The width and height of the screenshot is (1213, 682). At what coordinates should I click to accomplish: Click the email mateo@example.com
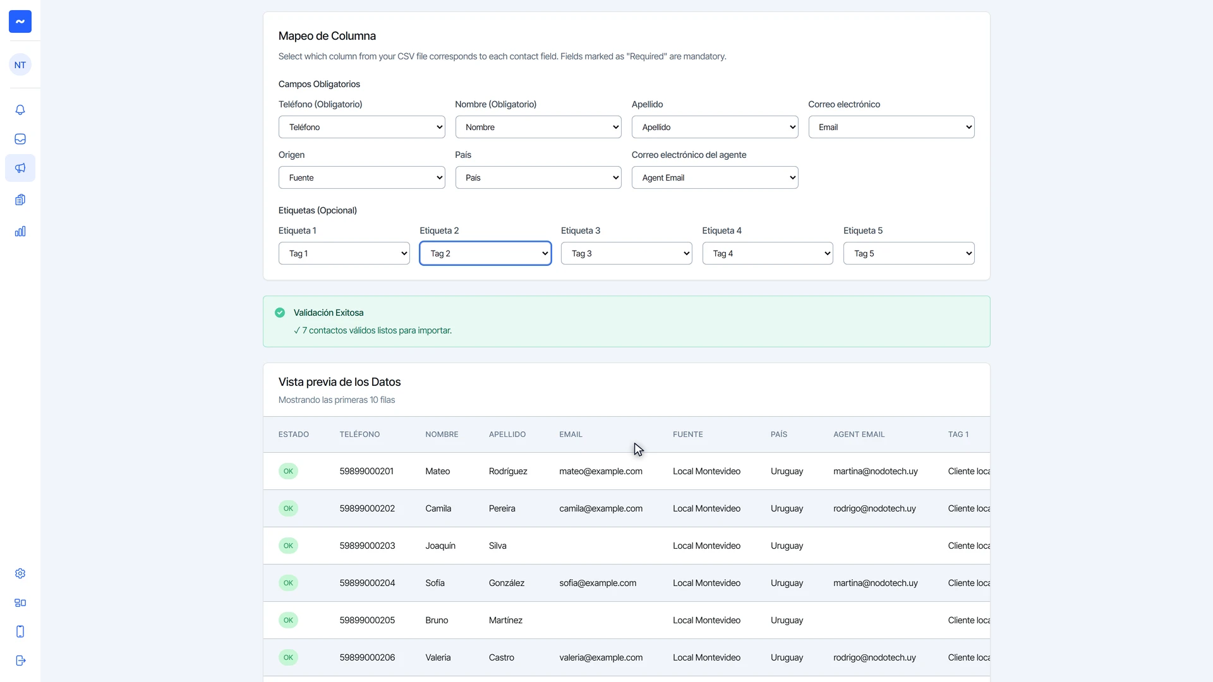tap(601, 471)
